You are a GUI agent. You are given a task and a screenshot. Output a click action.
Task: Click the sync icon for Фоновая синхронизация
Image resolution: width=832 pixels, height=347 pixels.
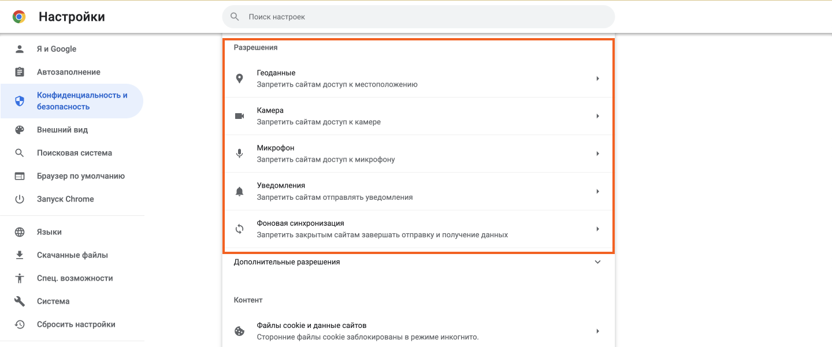point(240,228)
